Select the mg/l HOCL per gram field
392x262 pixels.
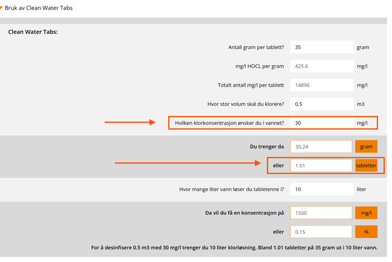click(x=321, y=66)
